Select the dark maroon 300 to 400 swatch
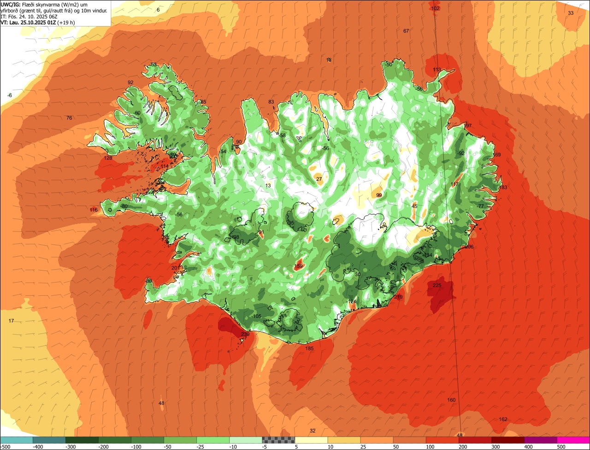The image size is (590, 450). click(507, 440)
